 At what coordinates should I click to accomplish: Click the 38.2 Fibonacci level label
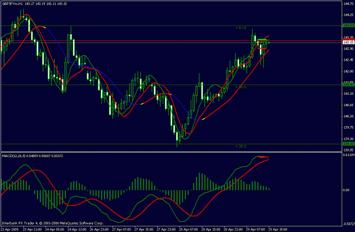241,146
